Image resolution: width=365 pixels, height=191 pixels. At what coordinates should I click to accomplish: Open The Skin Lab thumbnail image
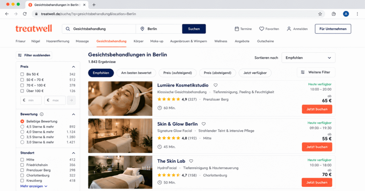coord(120,172)
